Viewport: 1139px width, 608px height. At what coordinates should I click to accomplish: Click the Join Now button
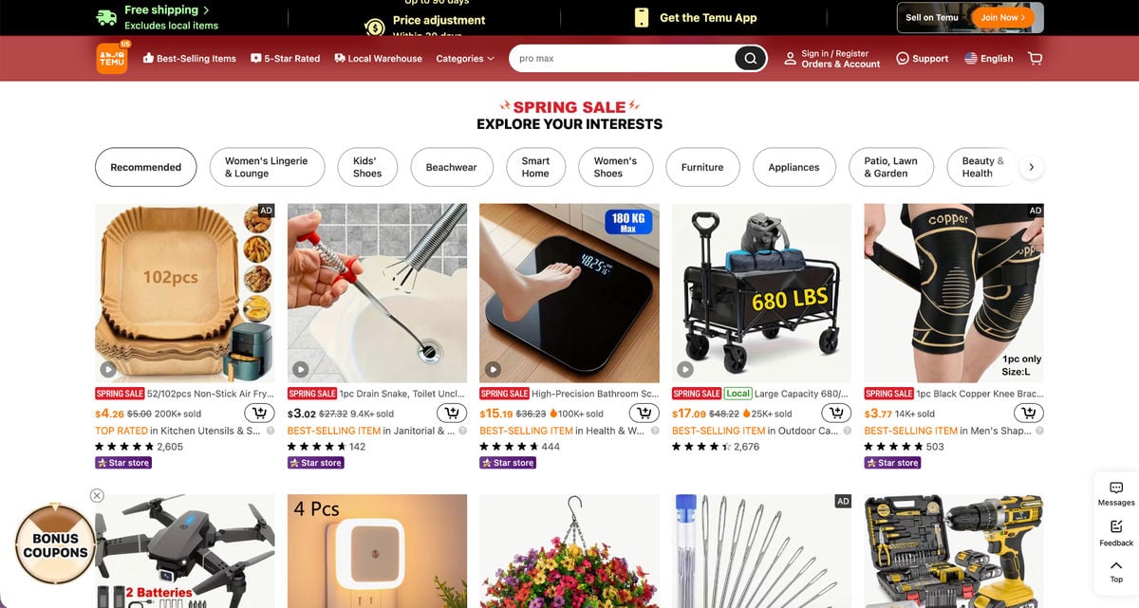pyautogui.click(x=1003, y=17)
